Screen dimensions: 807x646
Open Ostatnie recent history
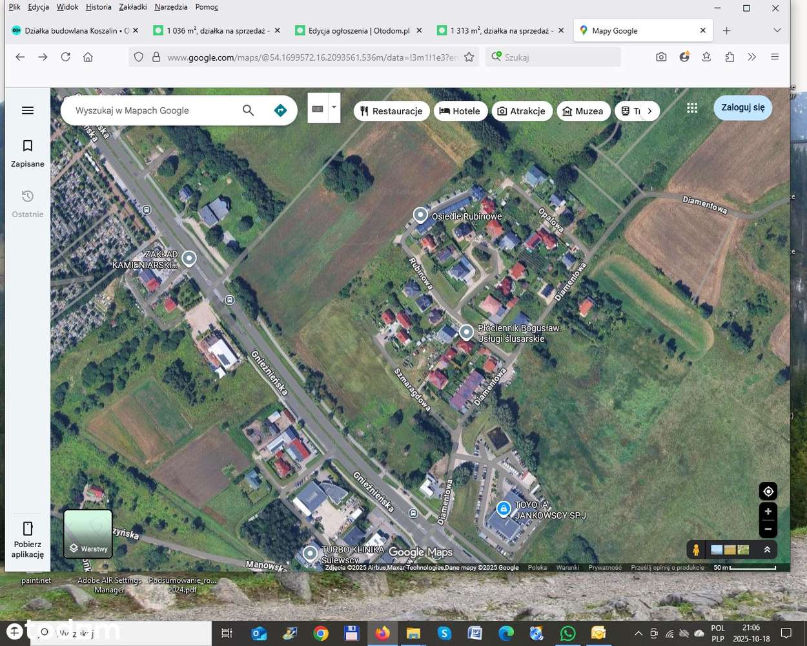28,203
